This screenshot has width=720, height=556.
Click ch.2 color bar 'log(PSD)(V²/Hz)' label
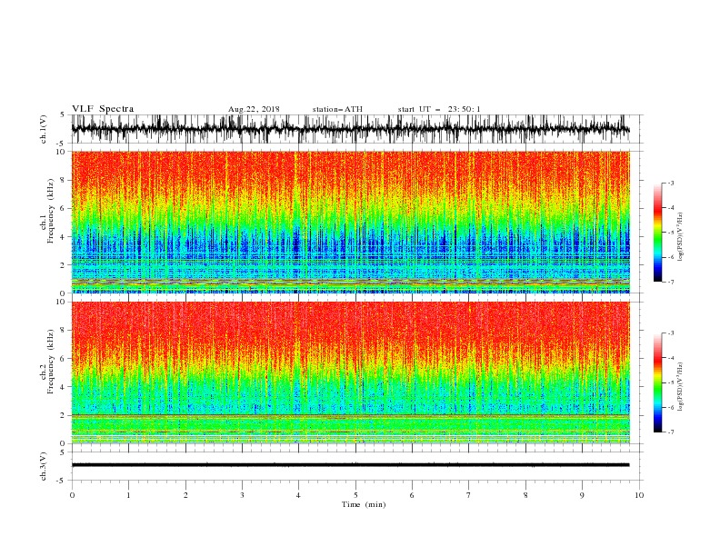tap(681, 387)
